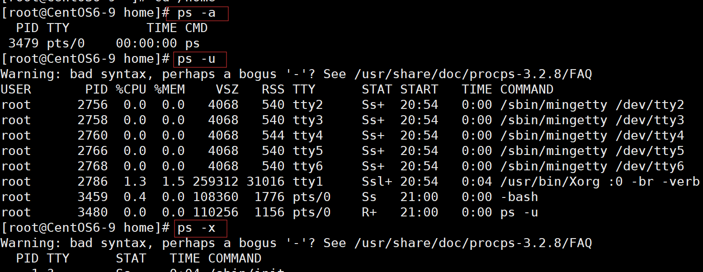Click PID 2768 in the process list
The height and width of the screenshot is (272, 703).
pyautogui.click(x=92, y=166)
